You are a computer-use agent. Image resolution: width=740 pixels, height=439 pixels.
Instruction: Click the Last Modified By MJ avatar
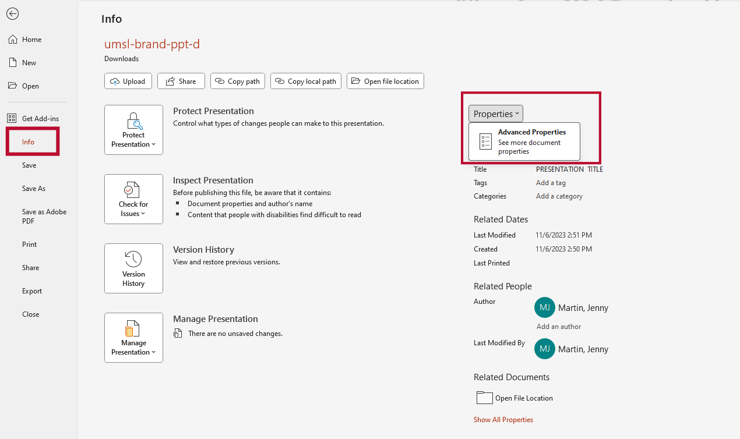(x=544, y=349)
